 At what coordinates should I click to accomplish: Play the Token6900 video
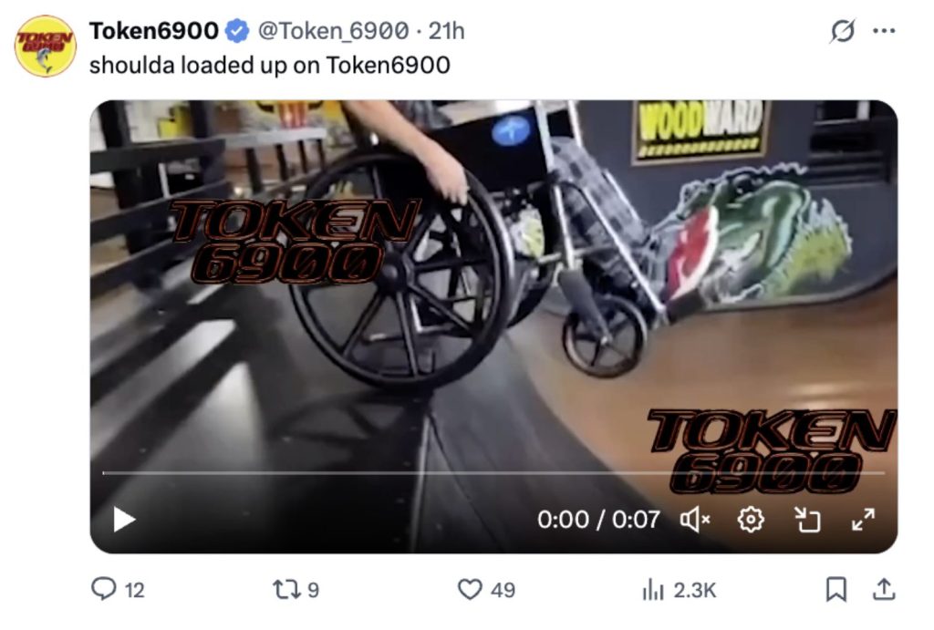[x=124, y=520]
